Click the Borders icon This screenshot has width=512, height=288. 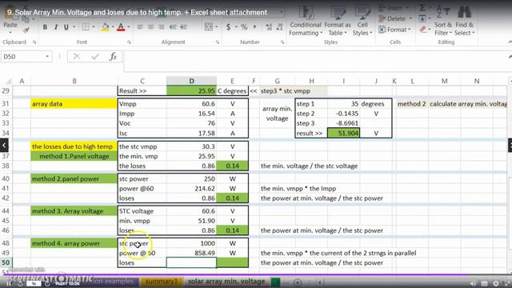(x=86, y=27)
